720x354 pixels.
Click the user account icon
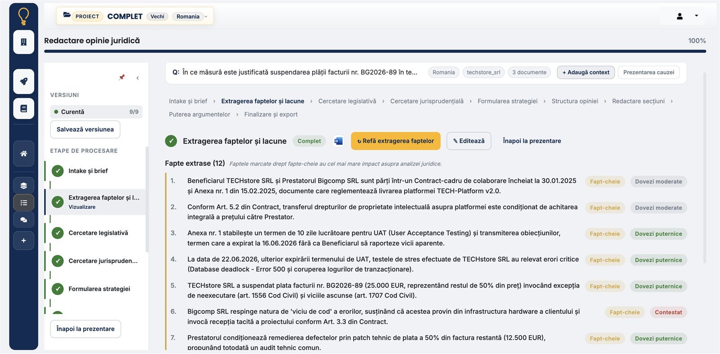pos(679,16)
